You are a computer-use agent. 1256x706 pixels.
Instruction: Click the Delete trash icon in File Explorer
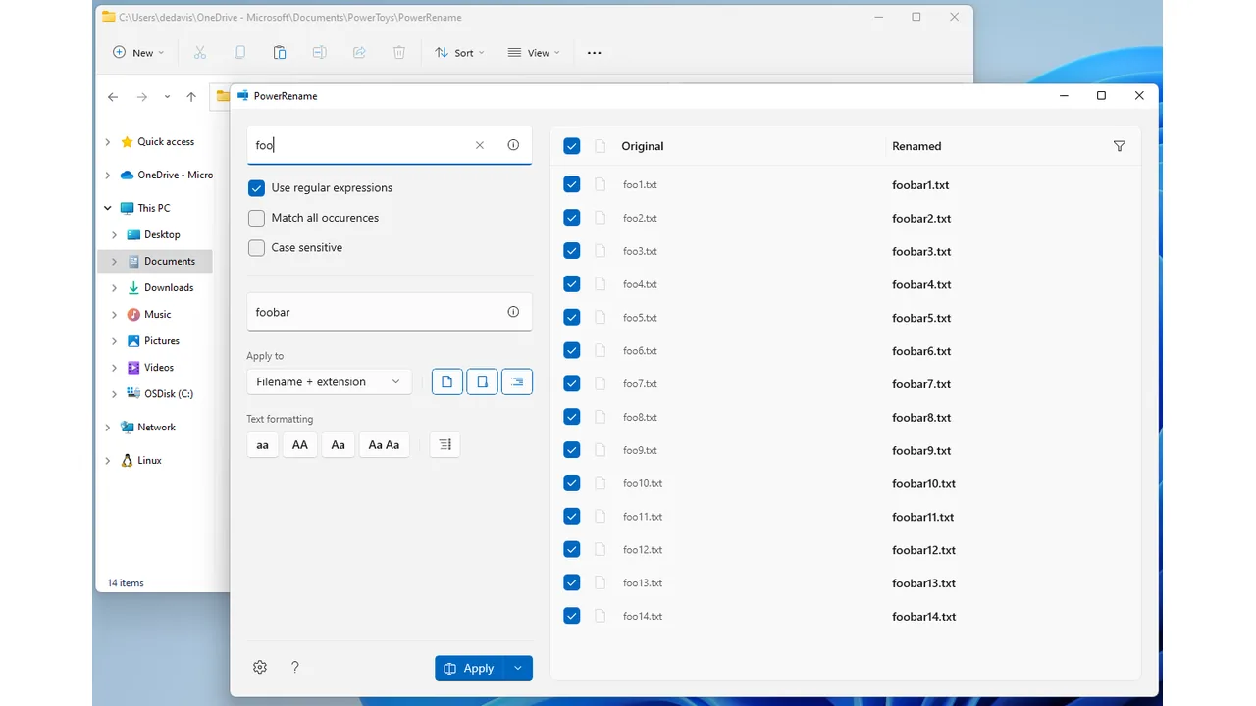coord(399,53)
